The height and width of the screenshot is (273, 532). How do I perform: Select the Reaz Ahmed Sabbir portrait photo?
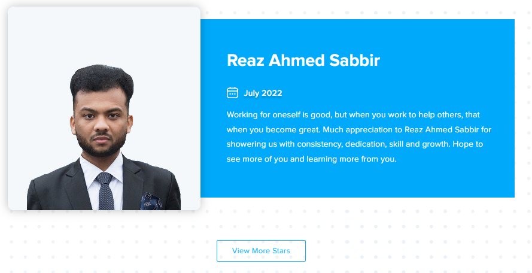click(x=104, y=108)
